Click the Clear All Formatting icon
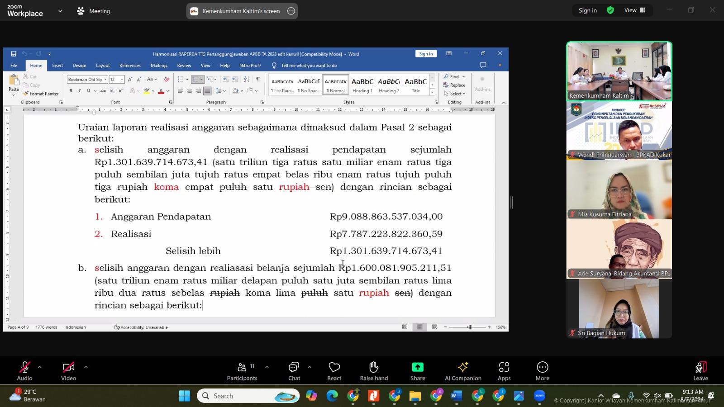 pyautogui.click(x=167, y=79)
